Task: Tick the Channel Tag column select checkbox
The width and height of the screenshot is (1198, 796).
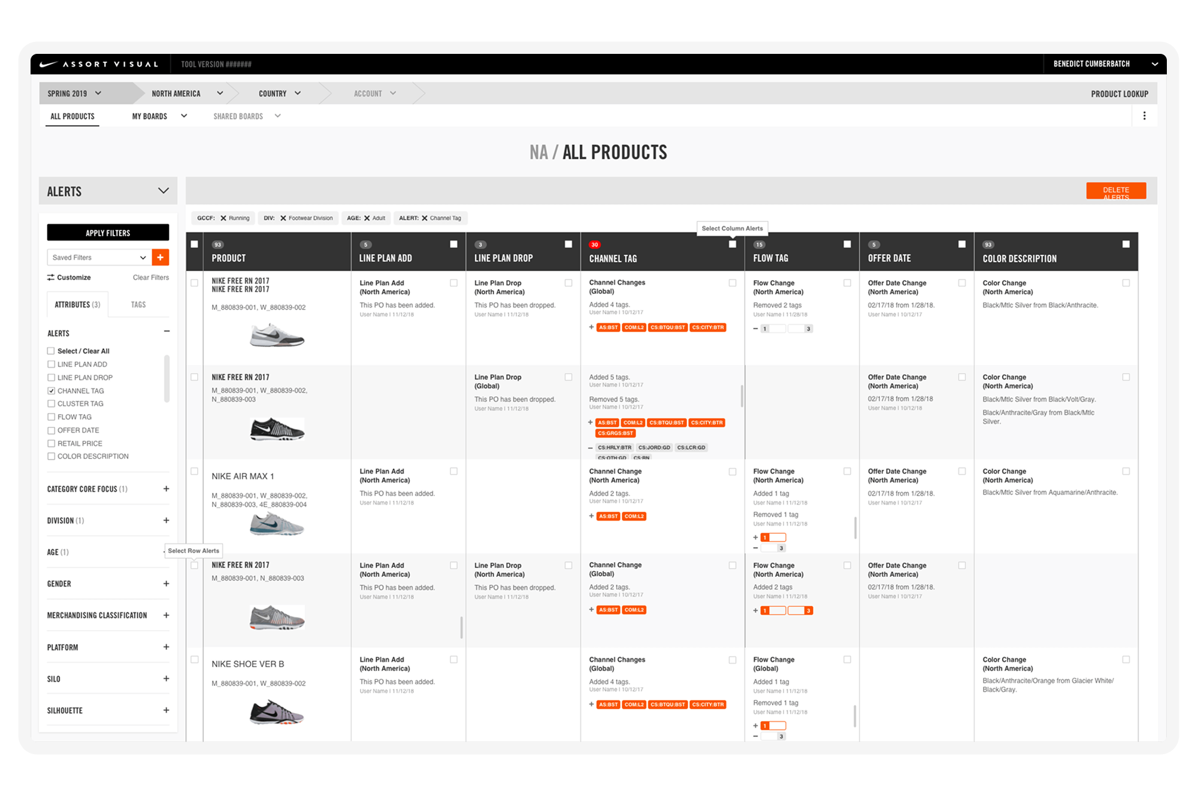Action: click(732, 244)
